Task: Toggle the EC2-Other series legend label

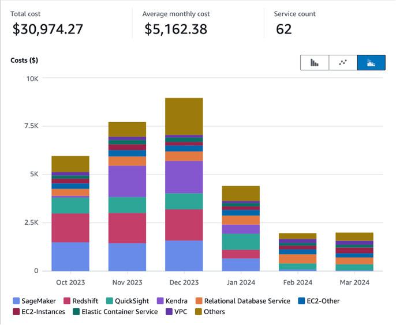Action: (x=323, y=301)
